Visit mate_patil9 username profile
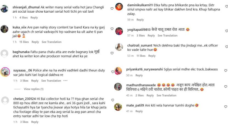The image size is (228, 128). tap(135, 105)
